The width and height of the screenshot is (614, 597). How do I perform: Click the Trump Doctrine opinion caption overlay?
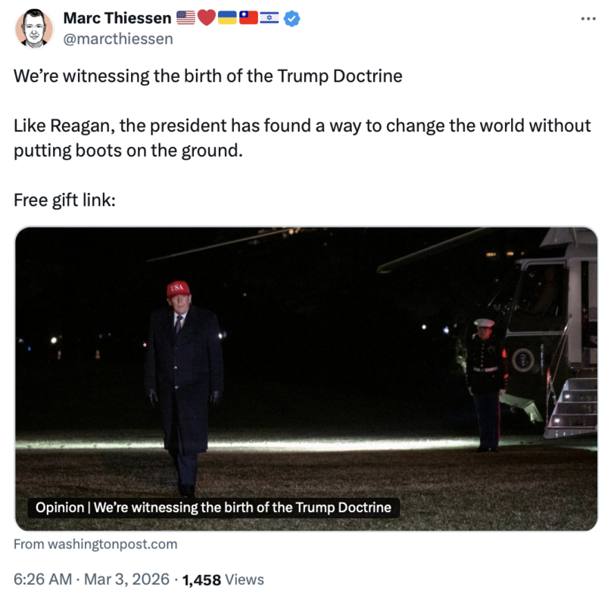pos(212,508)
